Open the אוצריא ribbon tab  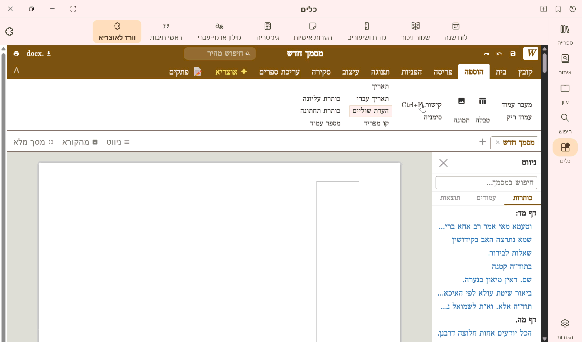coord(231,72)
